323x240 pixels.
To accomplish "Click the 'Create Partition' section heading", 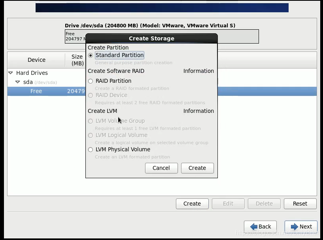I will point(108,48).
